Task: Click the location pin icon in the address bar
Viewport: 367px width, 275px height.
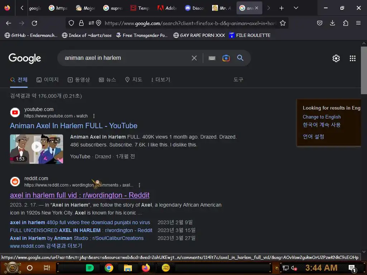Action: 99,23
